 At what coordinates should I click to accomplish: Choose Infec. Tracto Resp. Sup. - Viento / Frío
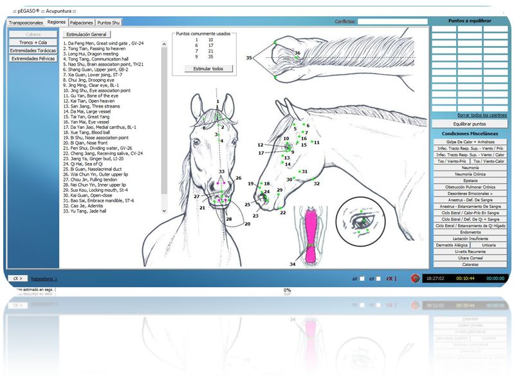click(x=470, y=148)
